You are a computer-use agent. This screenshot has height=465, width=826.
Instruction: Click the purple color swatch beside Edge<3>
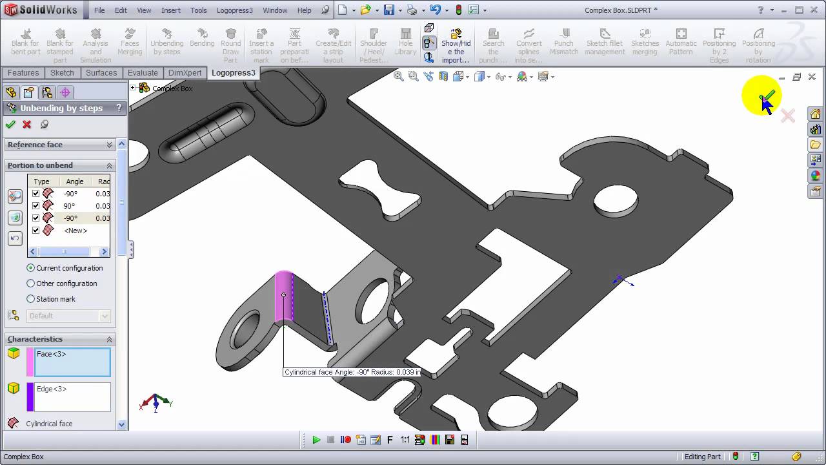click(x=30, y=397)
